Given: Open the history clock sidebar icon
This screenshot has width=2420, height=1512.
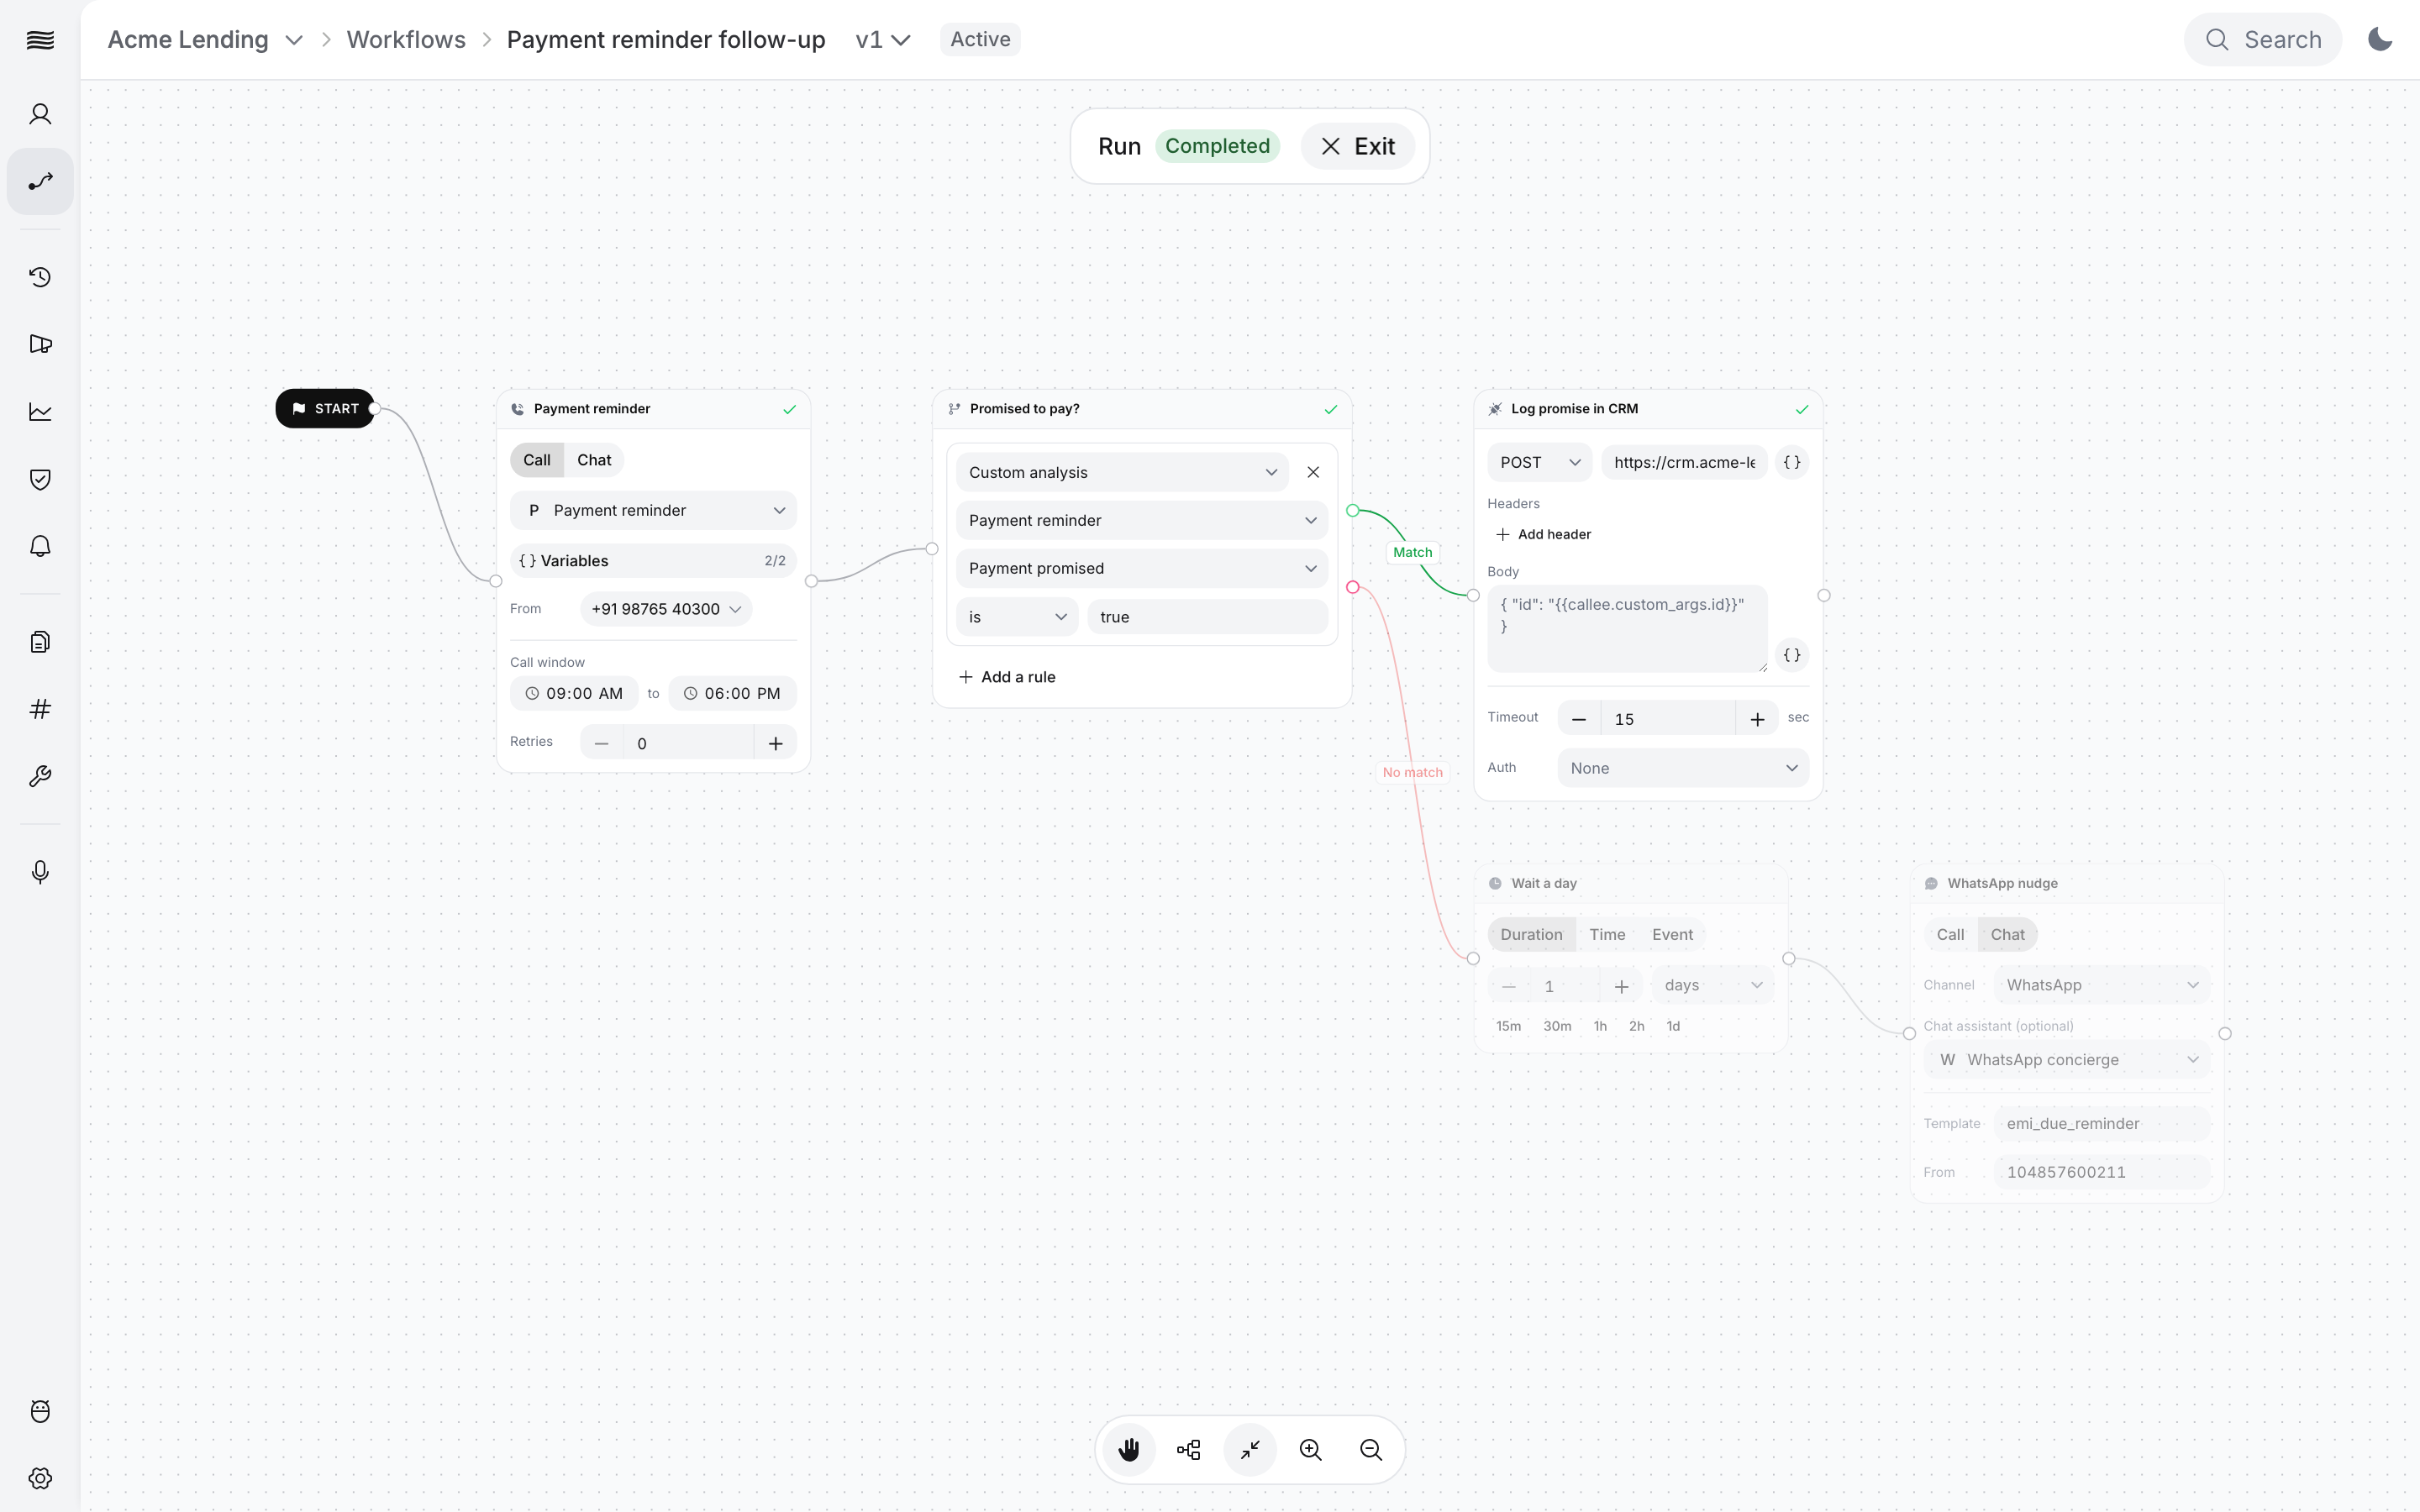Looking at the screenshot, I should tap(40, 277).
